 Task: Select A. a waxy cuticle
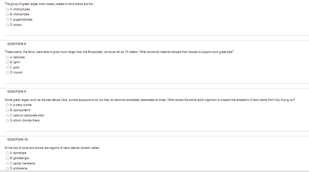[x=7, y=105]
